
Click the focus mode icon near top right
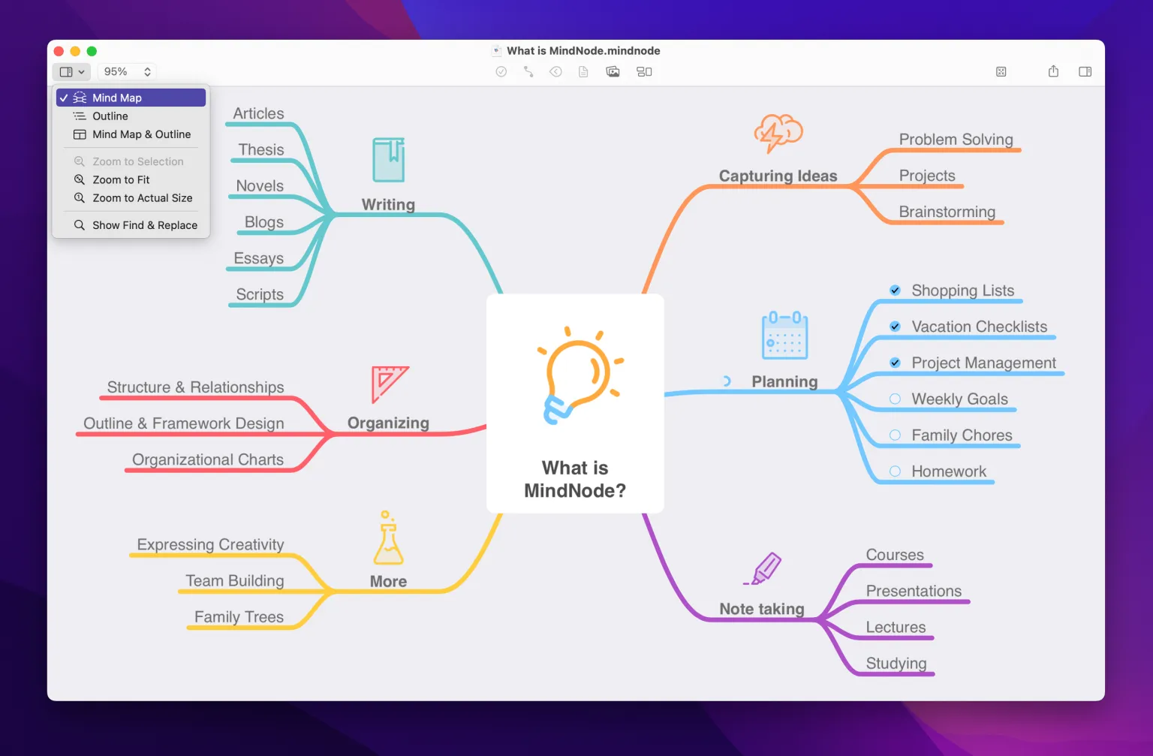click(1001, 71)
